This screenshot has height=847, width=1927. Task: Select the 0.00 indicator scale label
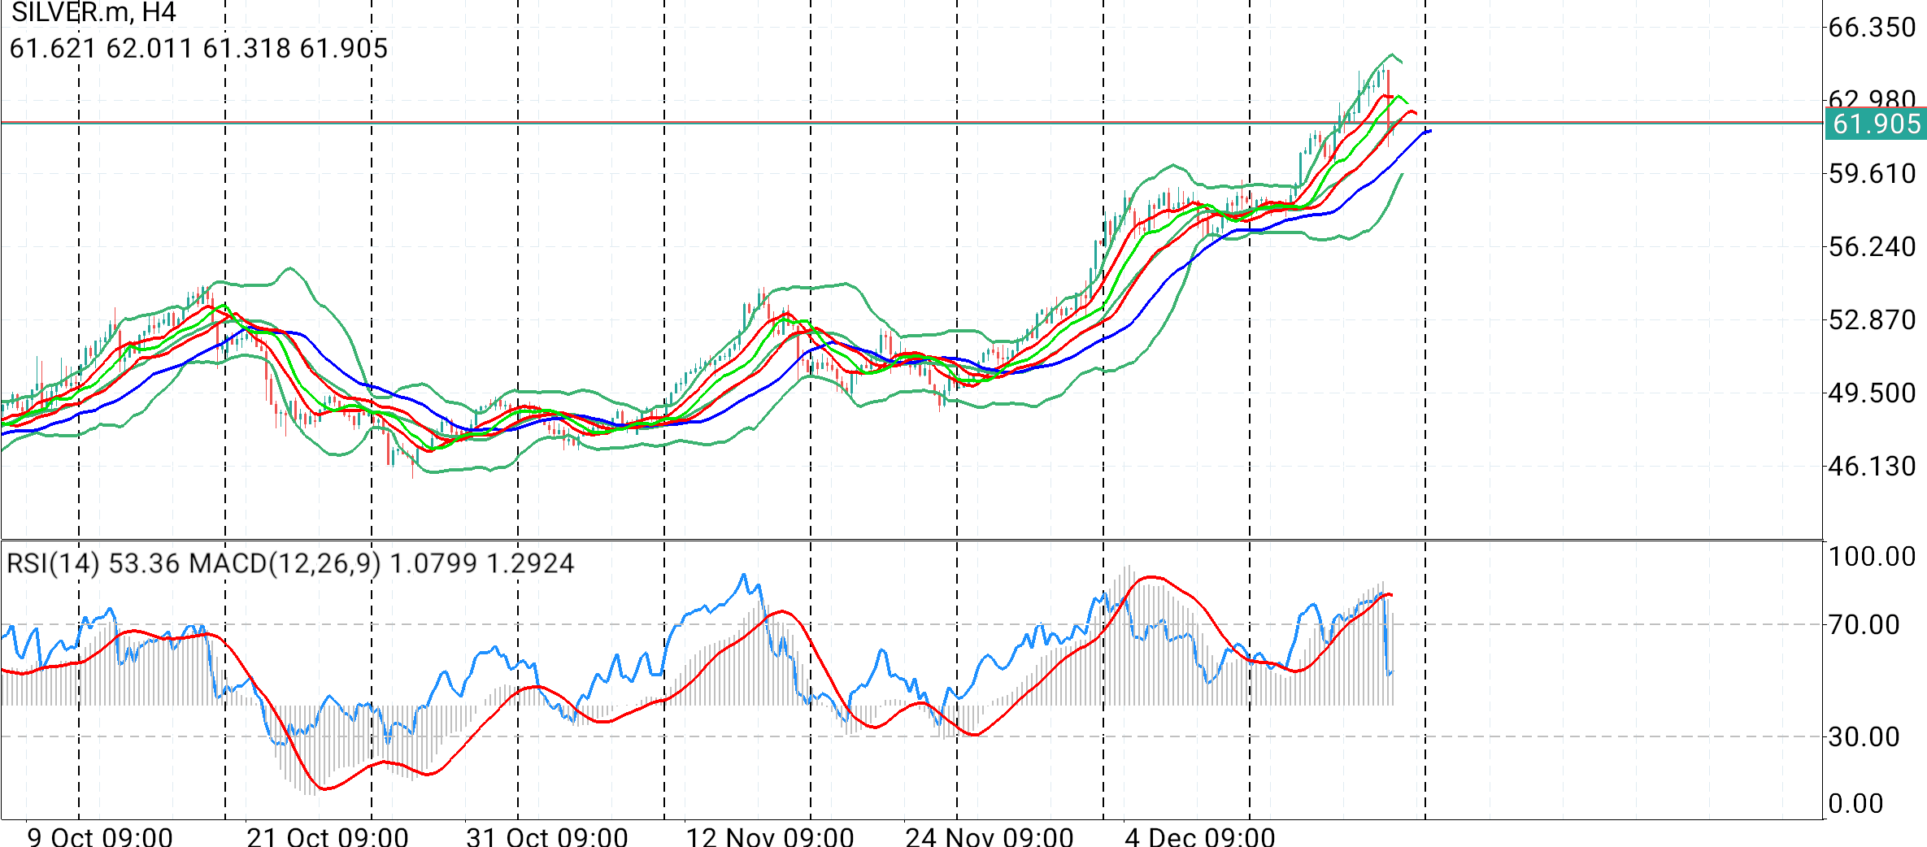coord(1856,803)
